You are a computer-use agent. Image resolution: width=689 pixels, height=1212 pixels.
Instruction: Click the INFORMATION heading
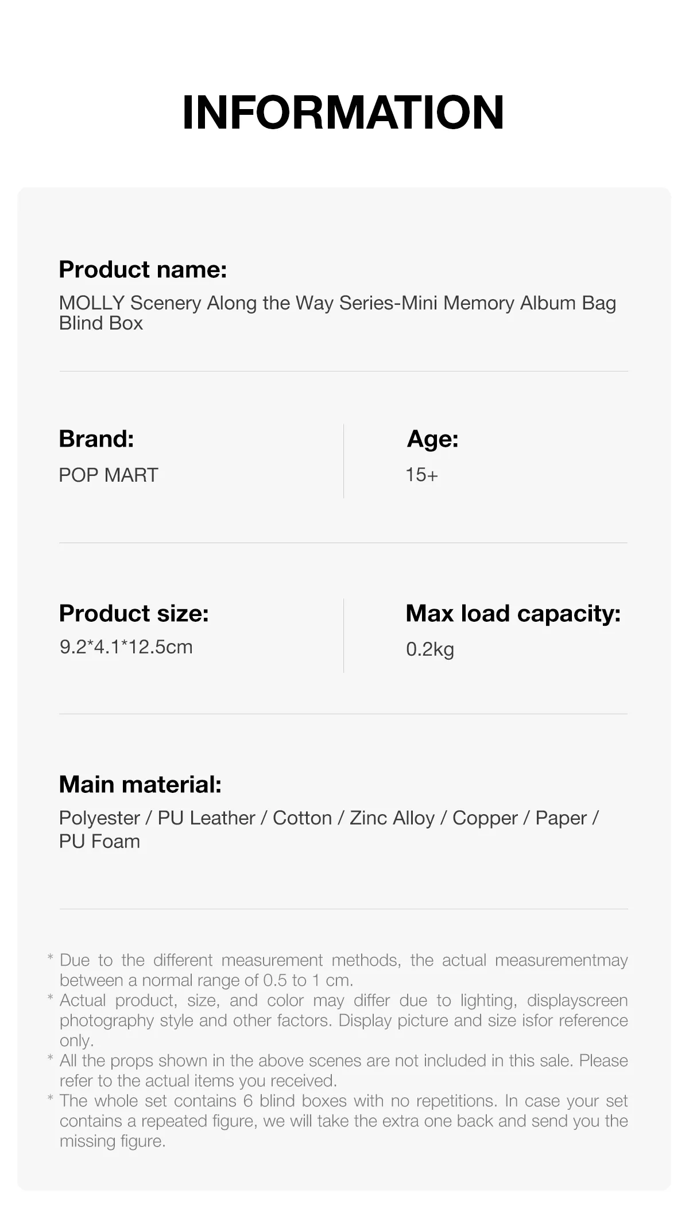coord(343,113)
